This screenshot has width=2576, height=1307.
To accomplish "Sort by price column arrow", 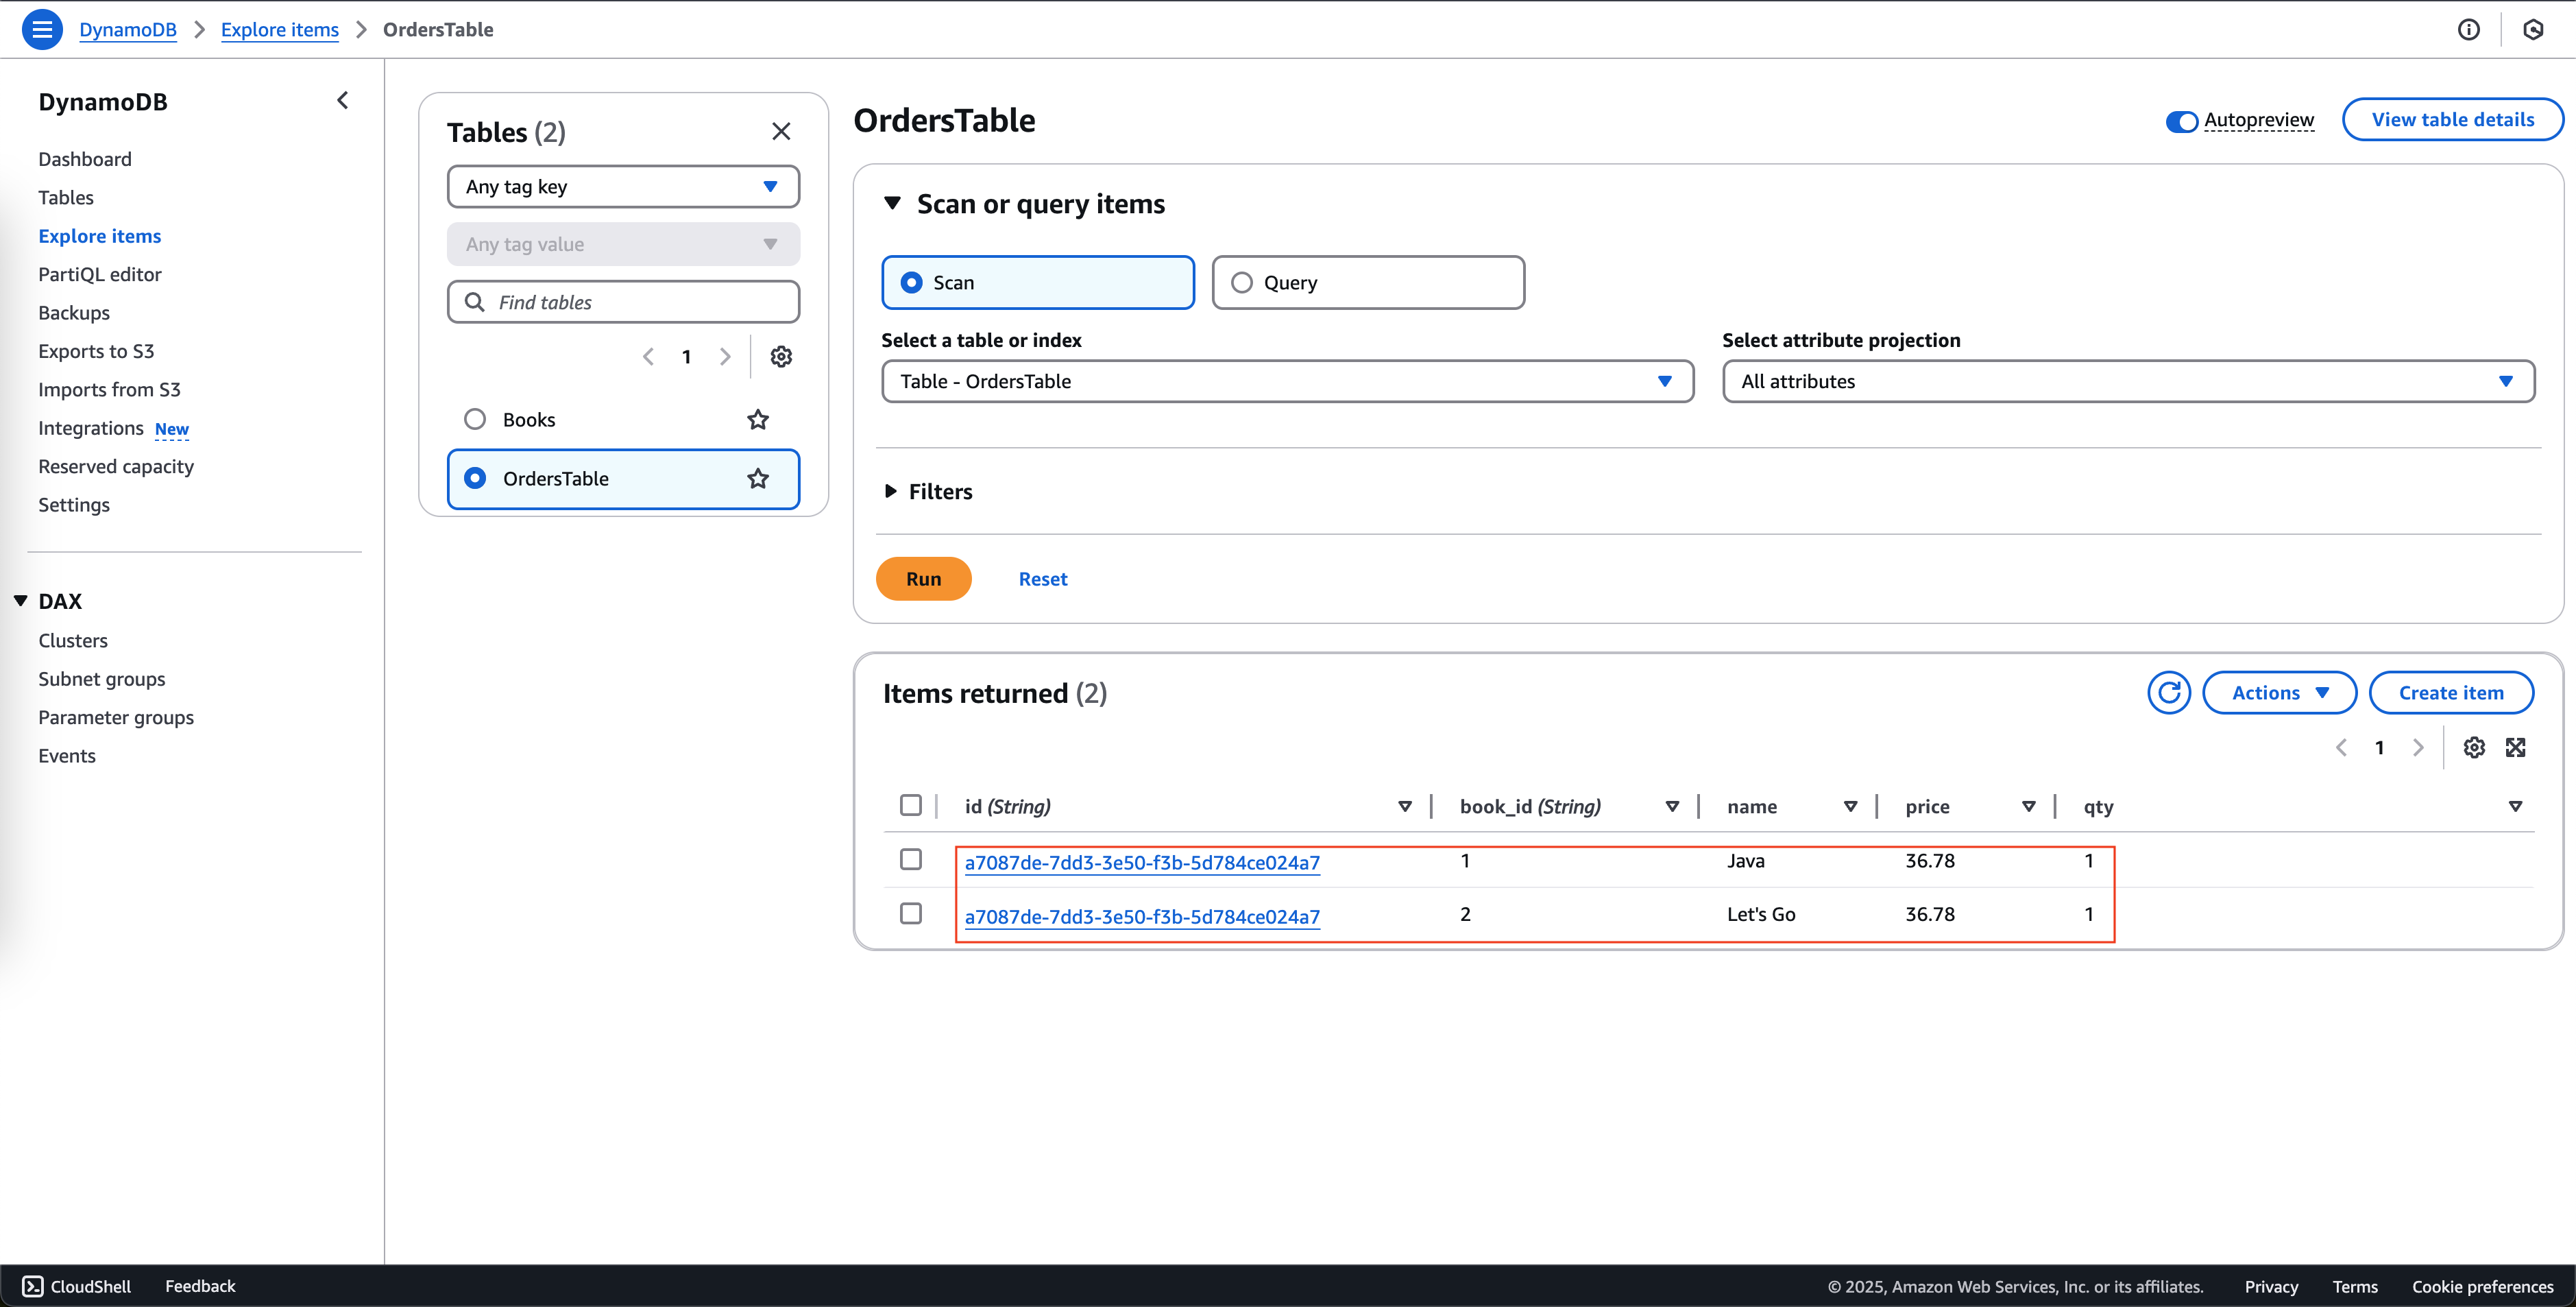I will (2028, 806).
